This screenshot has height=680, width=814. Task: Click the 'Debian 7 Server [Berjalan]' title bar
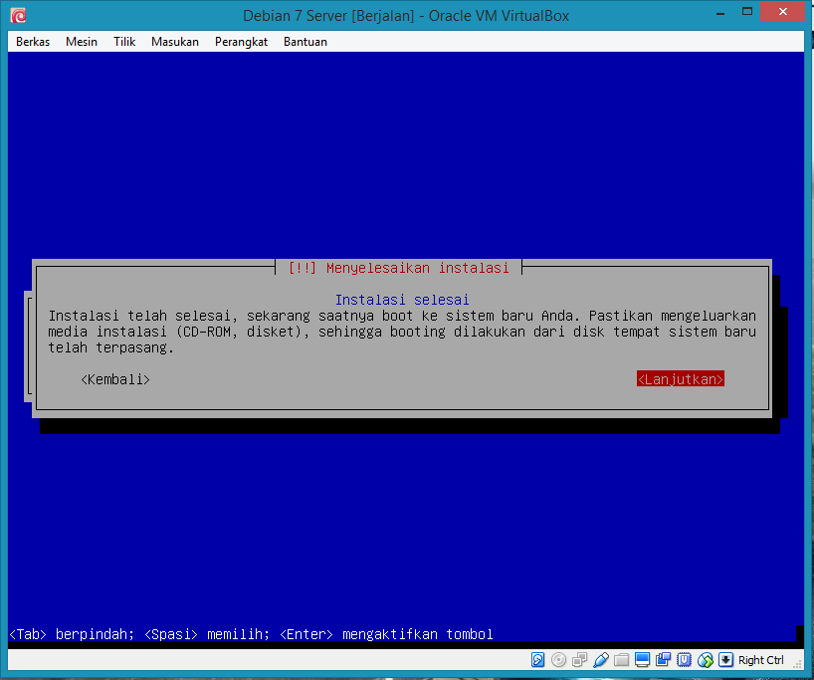(x=406, y=16)
